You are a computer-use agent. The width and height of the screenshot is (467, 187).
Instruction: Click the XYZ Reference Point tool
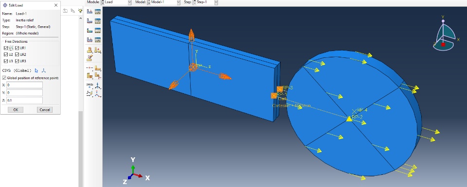pyautogui.click(x=90, y=86)
